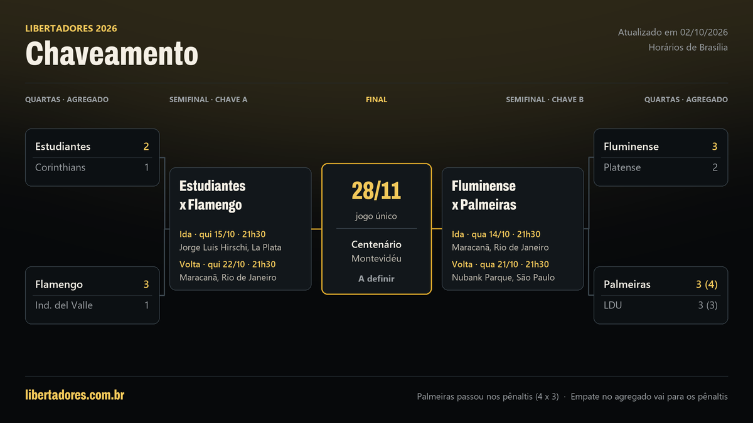753x423 pixels.
Task: Select the Flamengo quarterfinal row
Action: click(92, 285)
